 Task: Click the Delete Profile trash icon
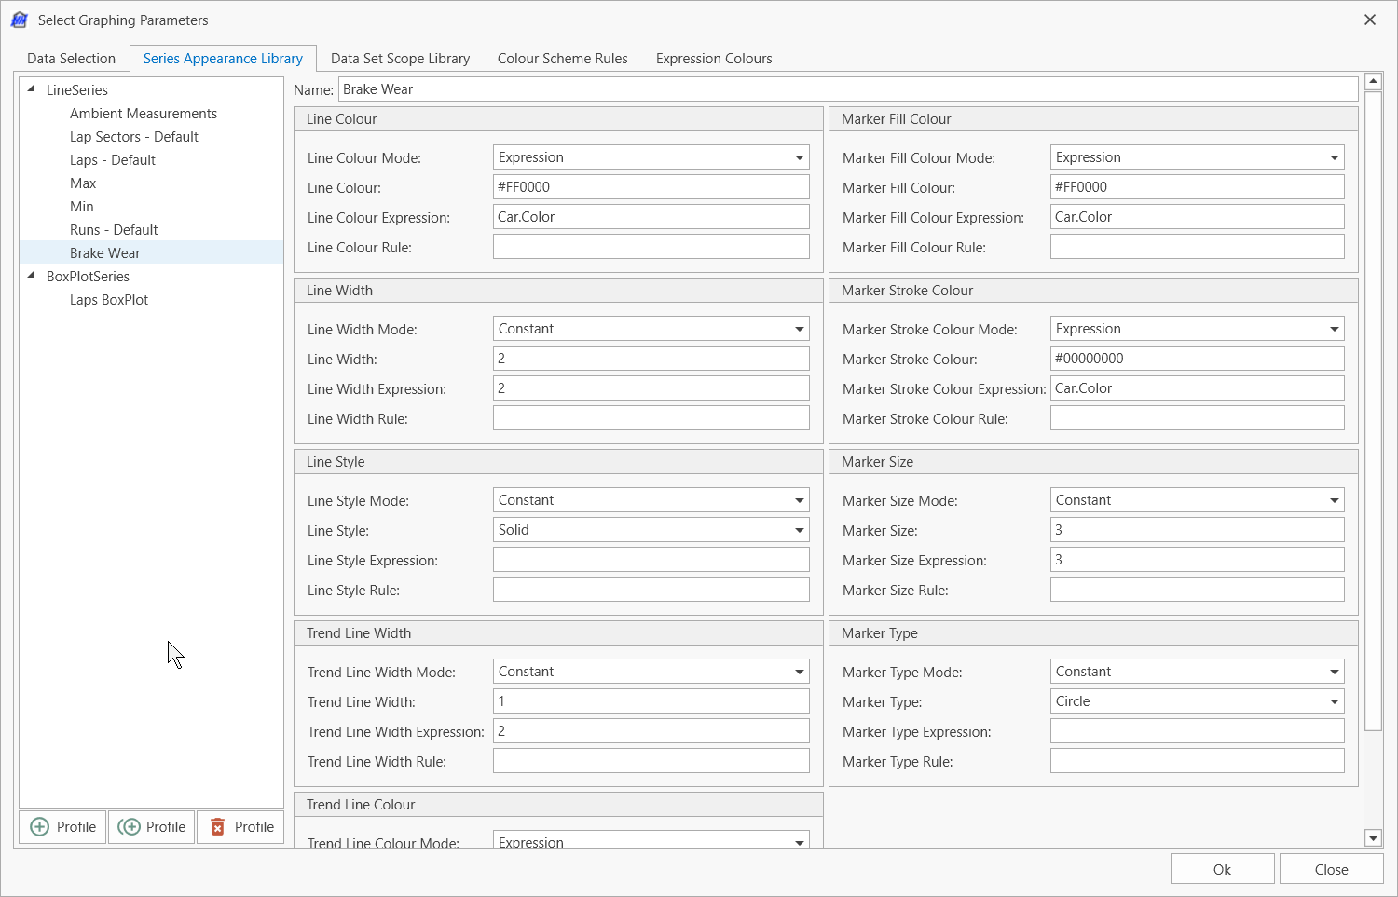240,827
